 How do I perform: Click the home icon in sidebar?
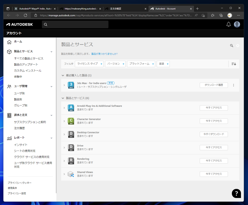coord(10,42)
